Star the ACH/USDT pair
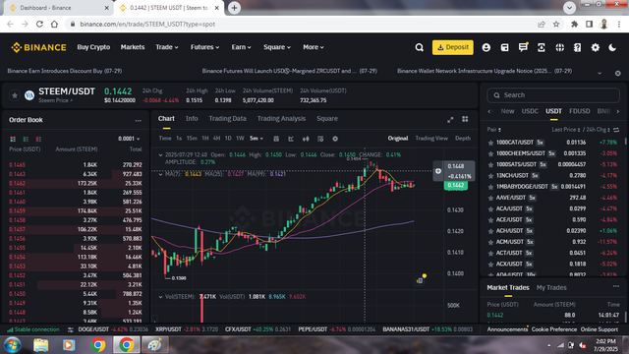This screenshot has height=354, width=629. click(490, 231)
